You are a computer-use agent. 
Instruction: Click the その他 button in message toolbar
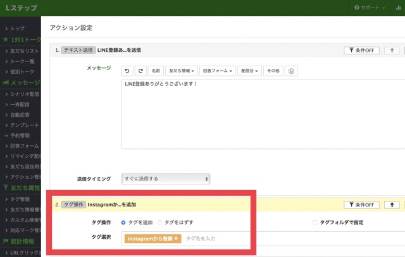[x=273, y=71]
